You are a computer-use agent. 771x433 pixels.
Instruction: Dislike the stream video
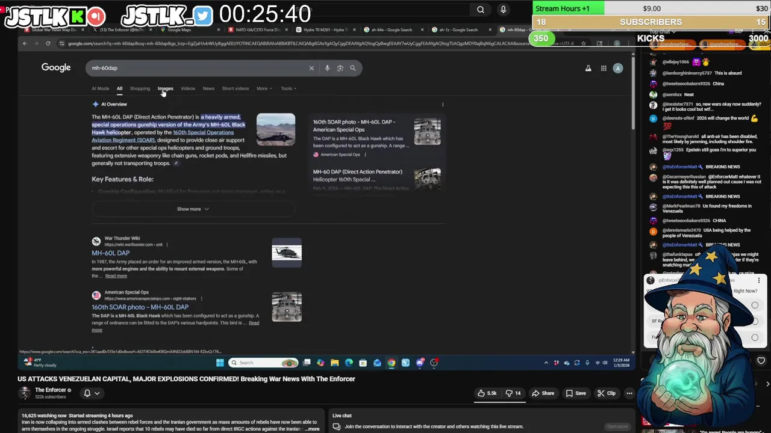point(513,393)
